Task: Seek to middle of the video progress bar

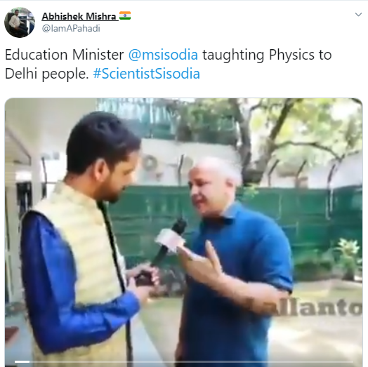Action: pyautogui.click(x=184, y=361)
